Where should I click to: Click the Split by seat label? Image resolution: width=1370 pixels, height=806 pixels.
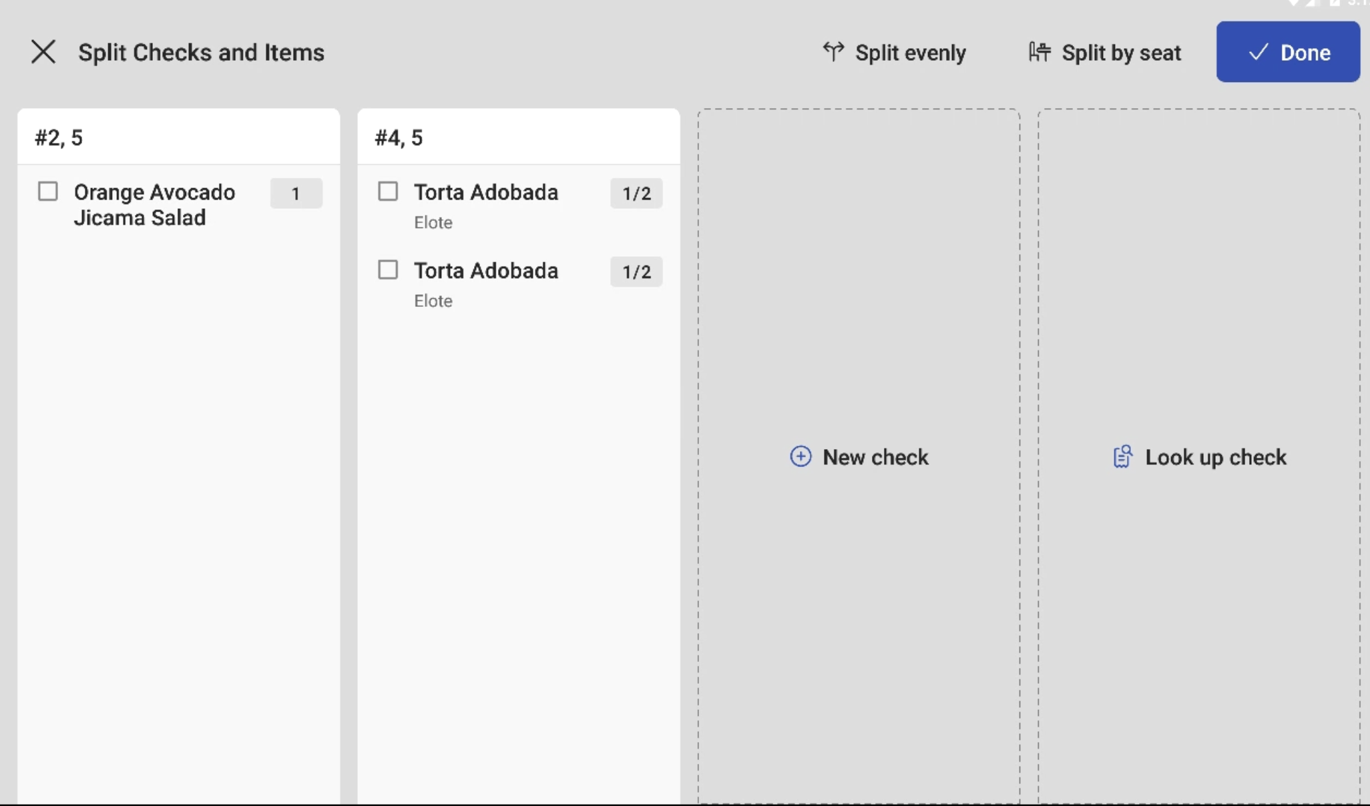click(x=1121, y=53)
